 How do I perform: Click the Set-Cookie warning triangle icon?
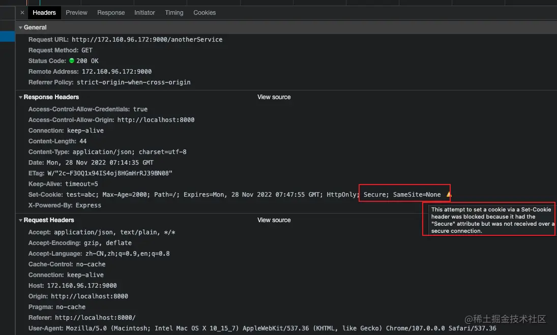449,195
